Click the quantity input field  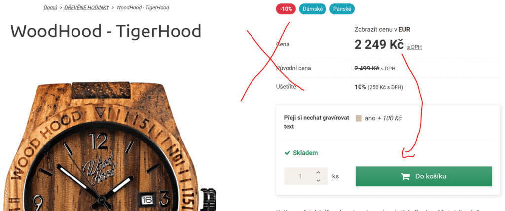[x=300, y=176]
